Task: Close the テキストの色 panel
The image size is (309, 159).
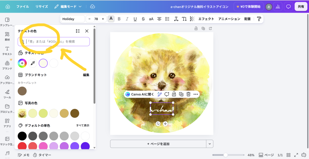Action: coord(87,31)
